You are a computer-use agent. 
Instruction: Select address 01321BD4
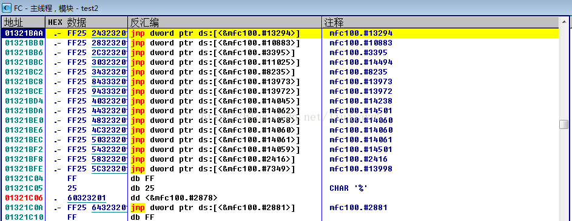(x=24, y=101)
